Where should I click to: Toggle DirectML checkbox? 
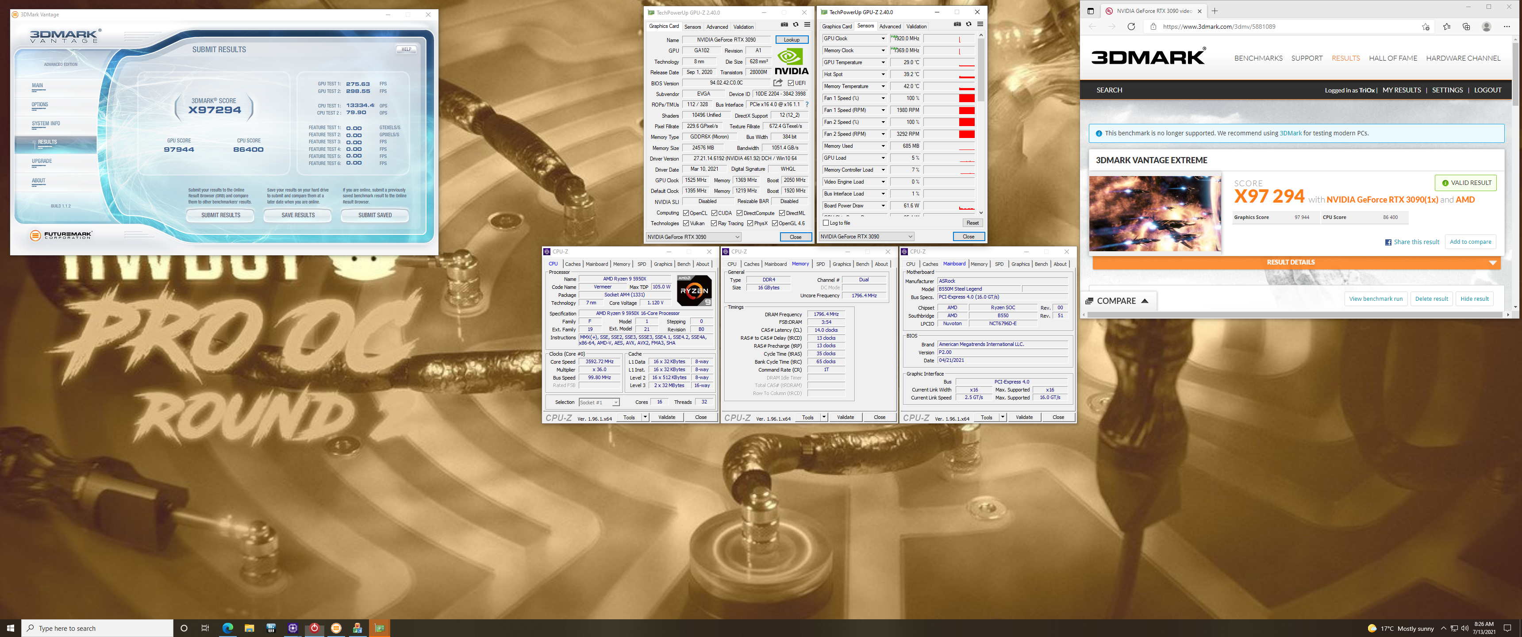pyautogui.click(x=782, y=213)
